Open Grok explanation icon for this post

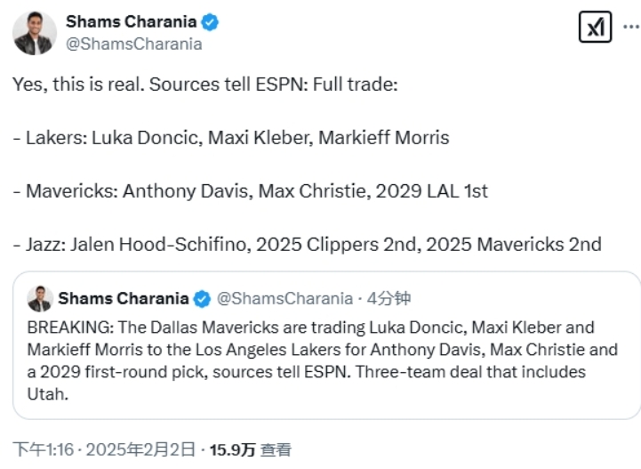tap(595, 29)
